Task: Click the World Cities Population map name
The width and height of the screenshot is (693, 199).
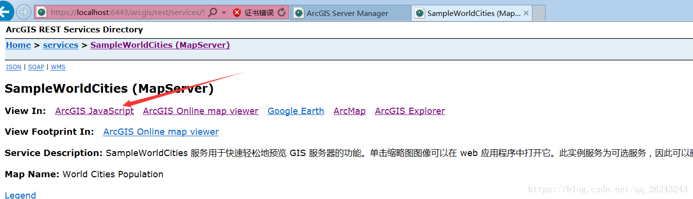Action: click(x=113, y=174)
